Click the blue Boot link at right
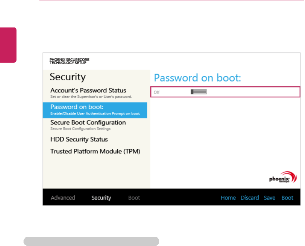 [287, 198]
